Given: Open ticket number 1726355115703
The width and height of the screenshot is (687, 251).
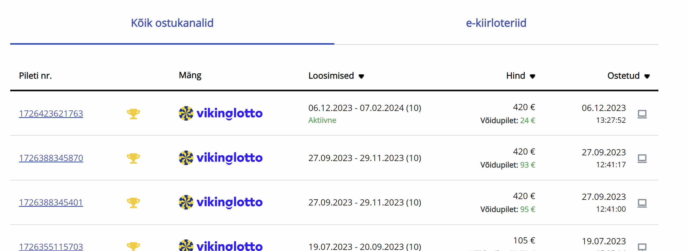Looking at the screenshot, I should coord(51,246).
